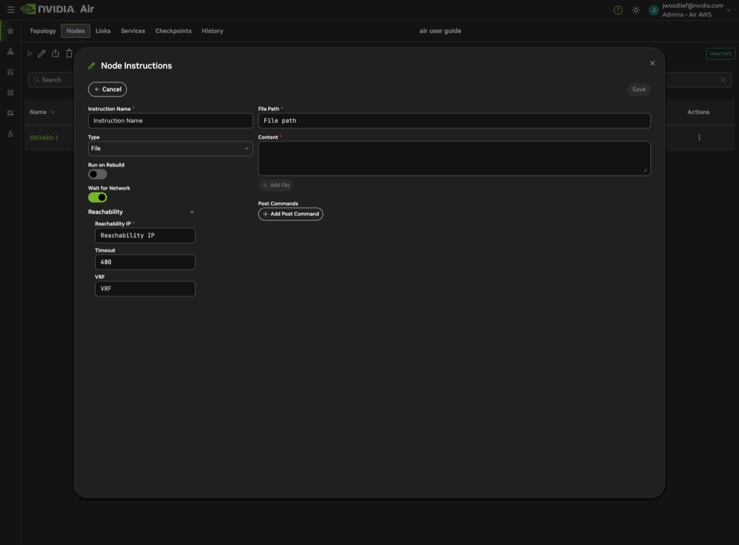Click the trash delete icon in the toolbar
Viewport: 739px width, 545px height.
pyautogui.click(x=69, y=54)
